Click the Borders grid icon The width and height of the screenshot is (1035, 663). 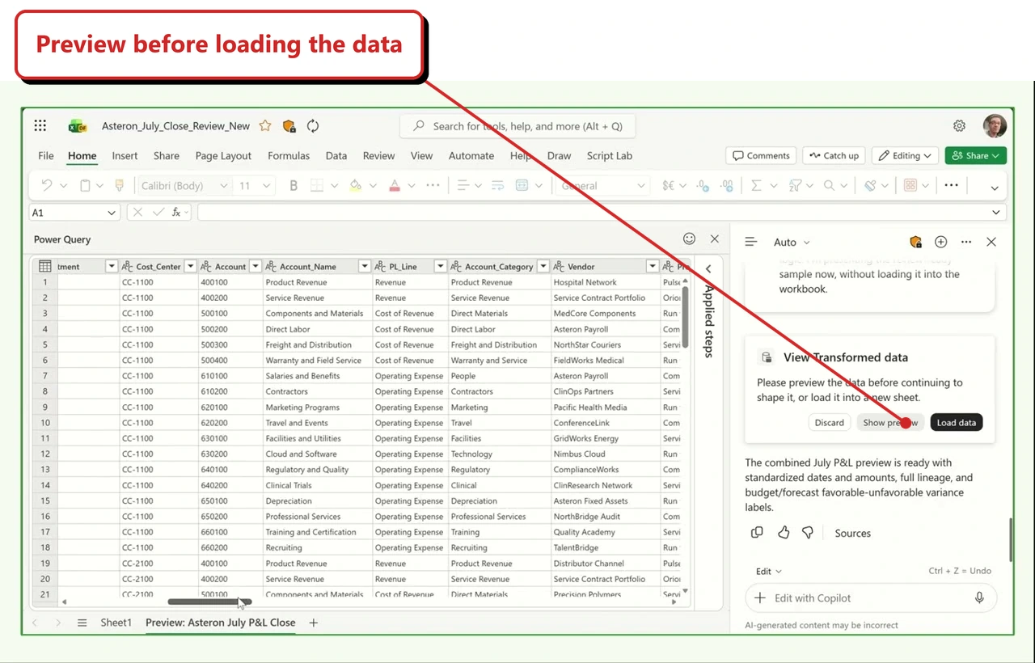coord(318,185)
